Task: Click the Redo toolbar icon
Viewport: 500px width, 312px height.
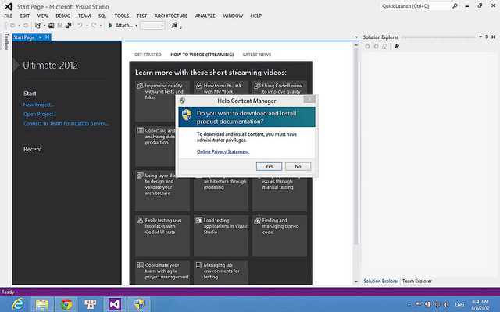Action: (94, 25)
